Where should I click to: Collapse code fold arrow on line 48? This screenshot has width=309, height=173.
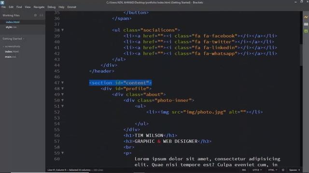[x=62, y=88]
